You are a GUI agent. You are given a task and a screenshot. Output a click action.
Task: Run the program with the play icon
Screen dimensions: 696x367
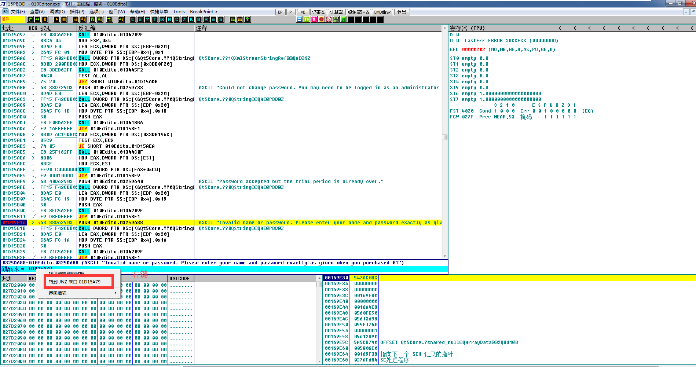click(56, 19)
